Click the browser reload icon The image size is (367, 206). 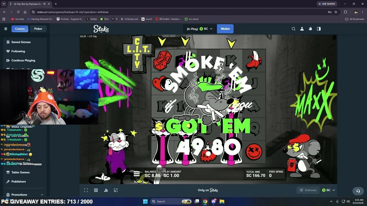(18, 12)
